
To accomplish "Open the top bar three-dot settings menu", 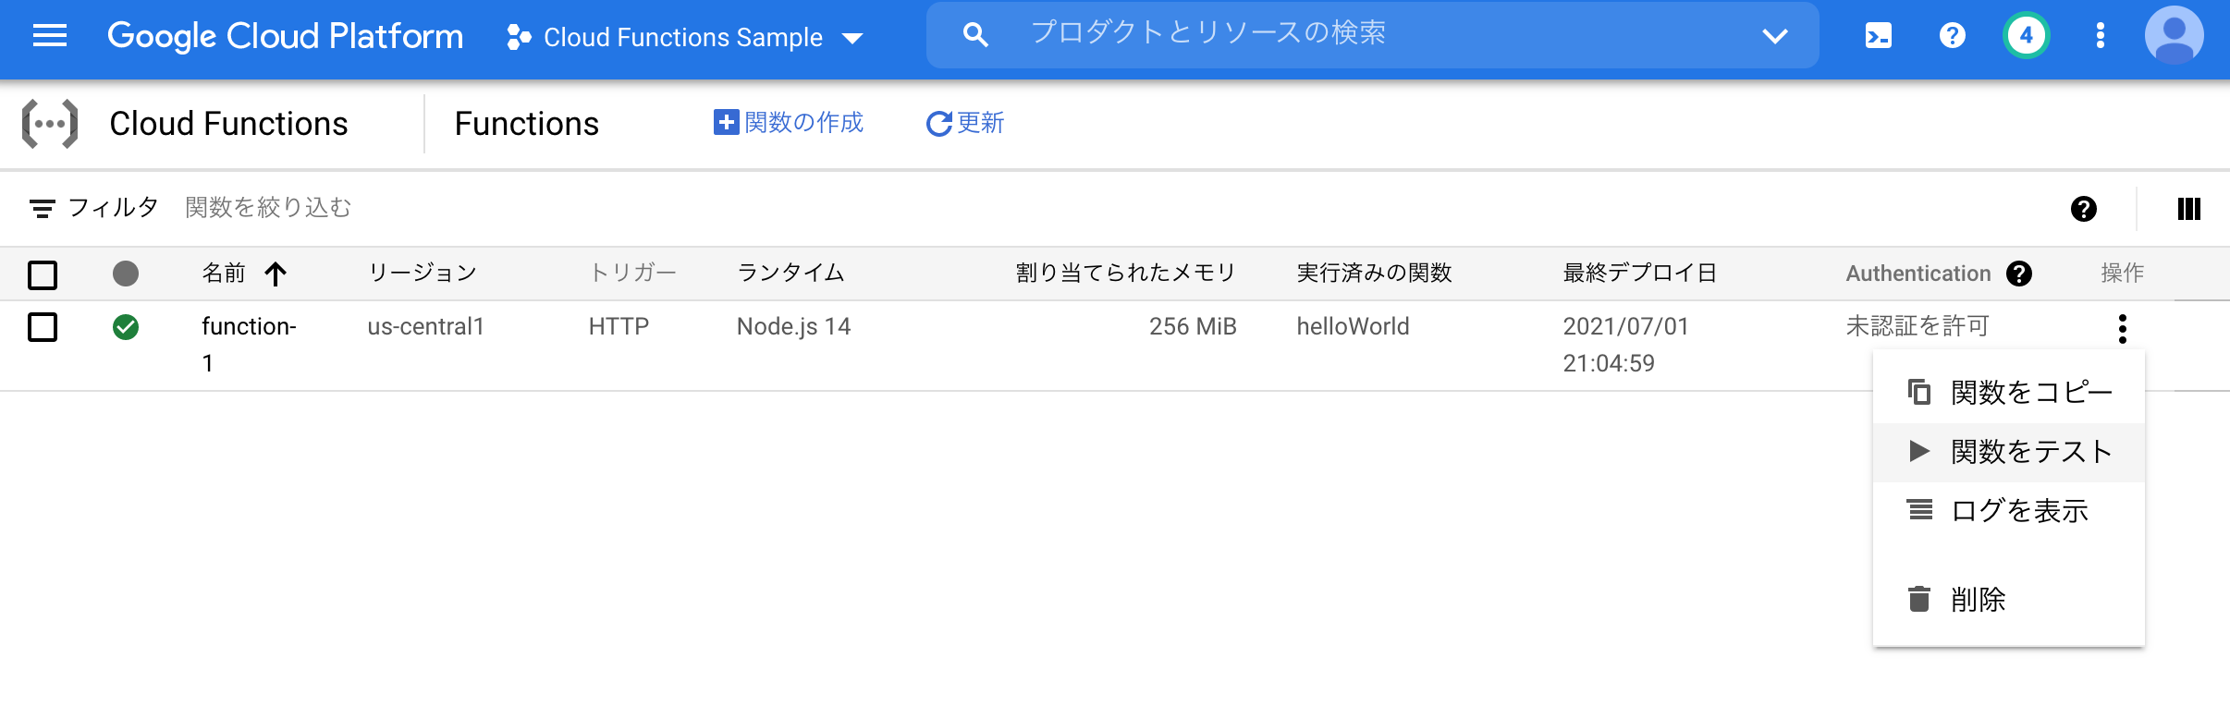I will point(2101,36).
